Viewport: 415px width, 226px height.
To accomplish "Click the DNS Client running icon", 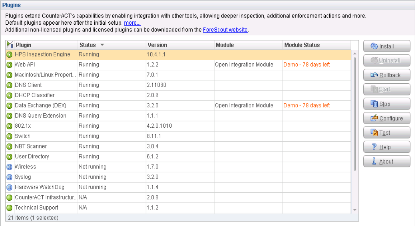I will (9, 85).
